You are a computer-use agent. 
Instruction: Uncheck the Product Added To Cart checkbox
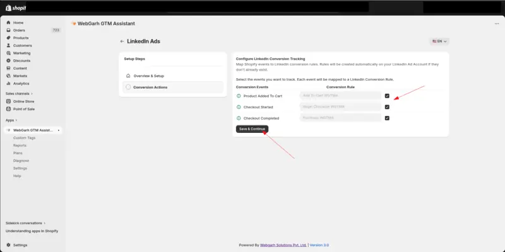click(x=387, y=96)
